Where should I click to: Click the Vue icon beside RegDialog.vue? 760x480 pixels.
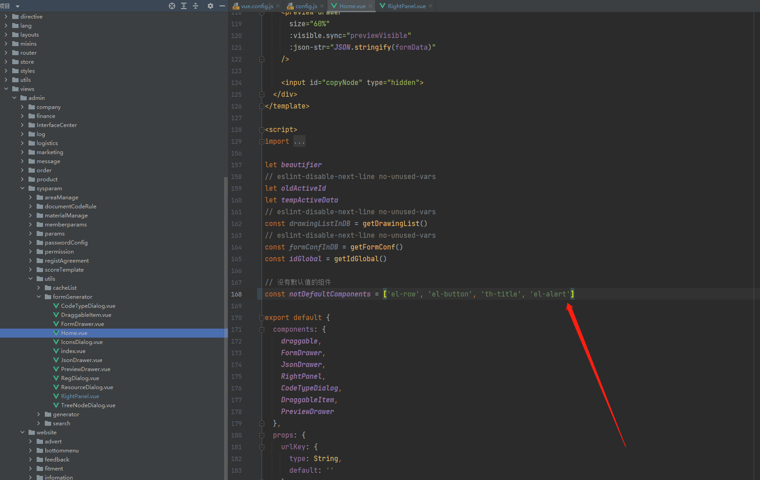pyautogui.click(x=56, y=378)
